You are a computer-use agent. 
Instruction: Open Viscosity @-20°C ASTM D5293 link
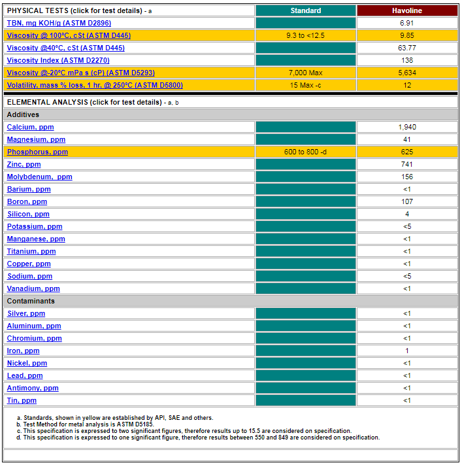(80, 73)
